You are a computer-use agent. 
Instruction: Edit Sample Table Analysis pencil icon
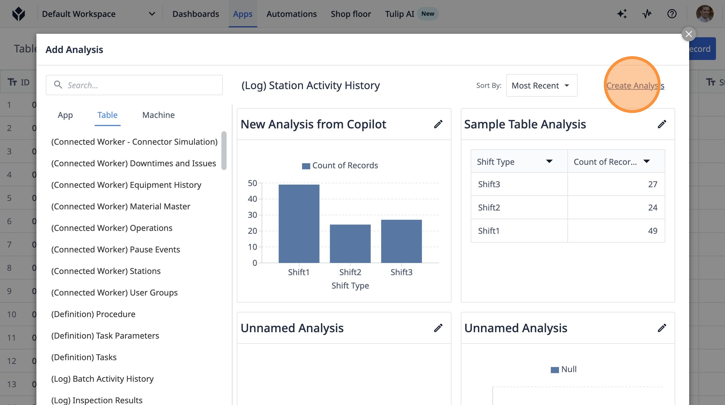coord(662,124)
